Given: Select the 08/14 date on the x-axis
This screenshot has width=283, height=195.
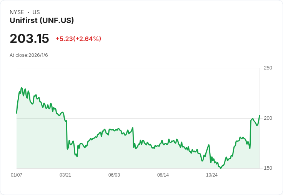Looking at the screenshot, I should 163,175.
